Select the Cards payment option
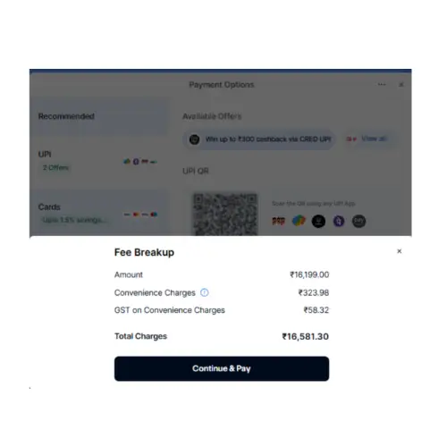Screen dimensions: 447x447 pos(98,214)
